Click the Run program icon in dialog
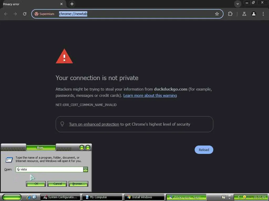Image resolution: width=269 pixels, height=201 pixels. click(9, 160)
